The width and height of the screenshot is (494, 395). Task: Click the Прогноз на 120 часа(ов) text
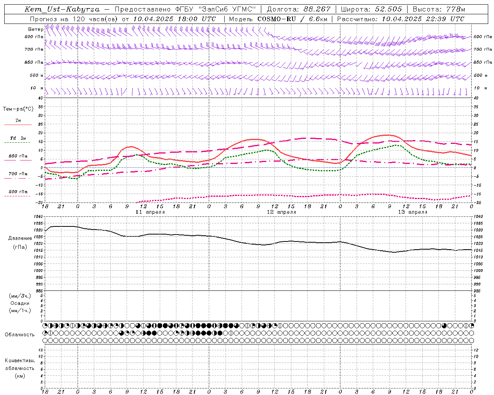coord(74,19)
